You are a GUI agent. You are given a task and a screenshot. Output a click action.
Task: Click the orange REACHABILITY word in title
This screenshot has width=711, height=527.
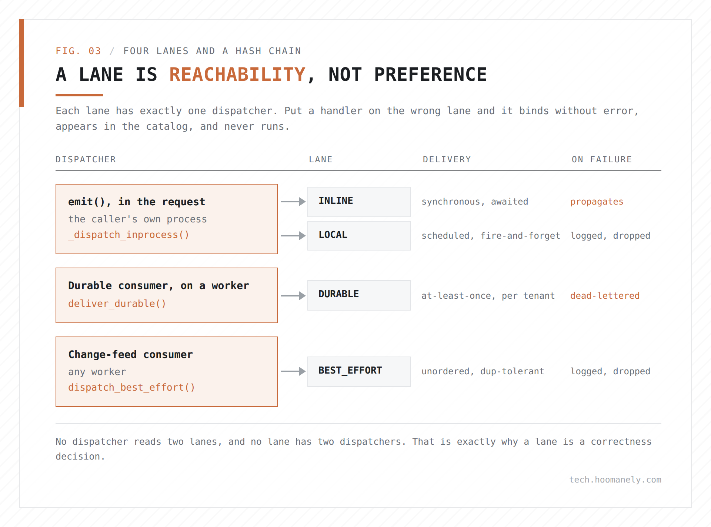pyautogui.click(x=237, y=74)
